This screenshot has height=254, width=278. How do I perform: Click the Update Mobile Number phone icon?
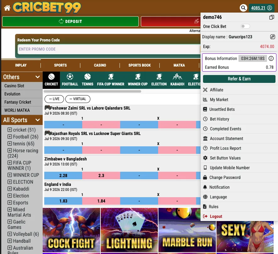pos(205,168)
